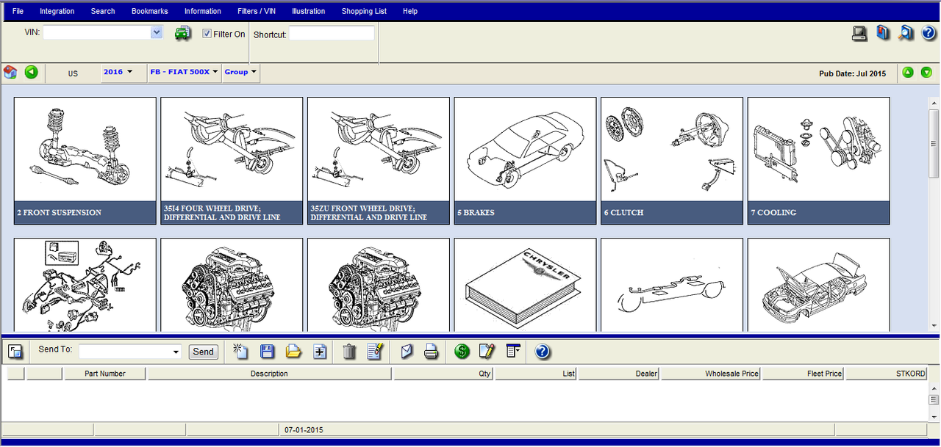Click the computer terminal icon in top toolbar
Image resolution: width=941 pixels, height=447 pixels.
pyautogui.click(x=859, y=33)
